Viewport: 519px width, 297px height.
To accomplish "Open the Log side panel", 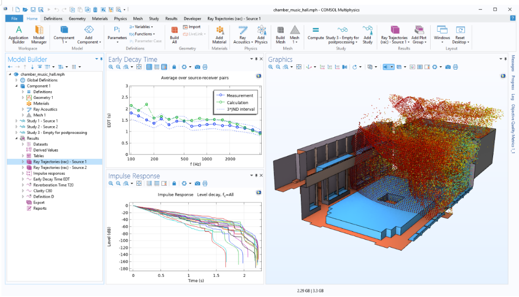I will point(513,97).
